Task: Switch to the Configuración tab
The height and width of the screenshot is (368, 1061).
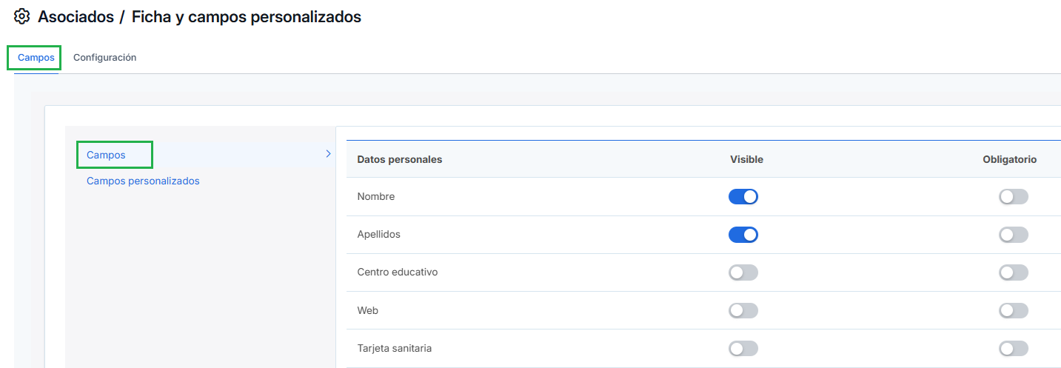Action: tap(104, 58)
